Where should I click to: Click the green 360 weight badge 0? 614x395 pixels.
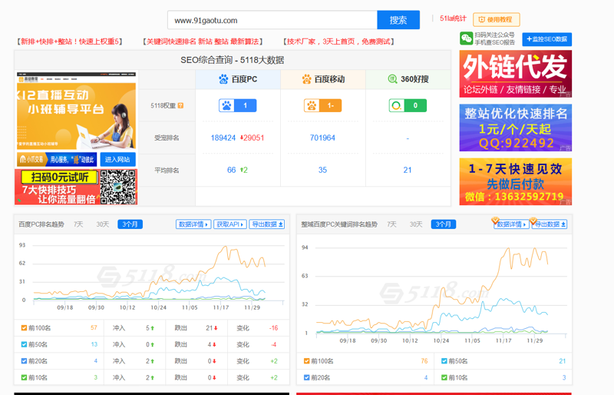click(x=408, y=105)
